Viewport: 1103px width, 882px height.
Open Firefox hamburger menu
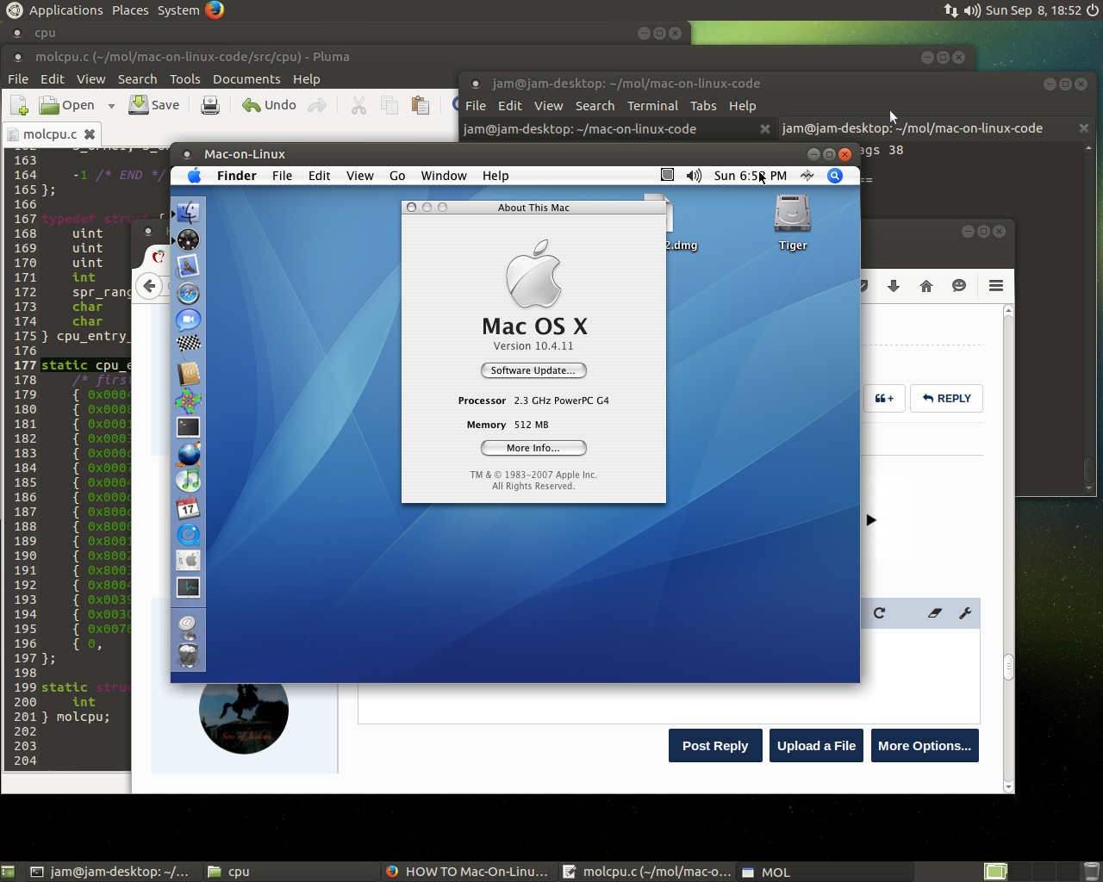pyautogui.click(x=996, y=286)
